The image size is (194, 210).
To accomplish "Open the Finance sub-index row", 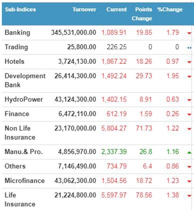I will click(17, 114).
